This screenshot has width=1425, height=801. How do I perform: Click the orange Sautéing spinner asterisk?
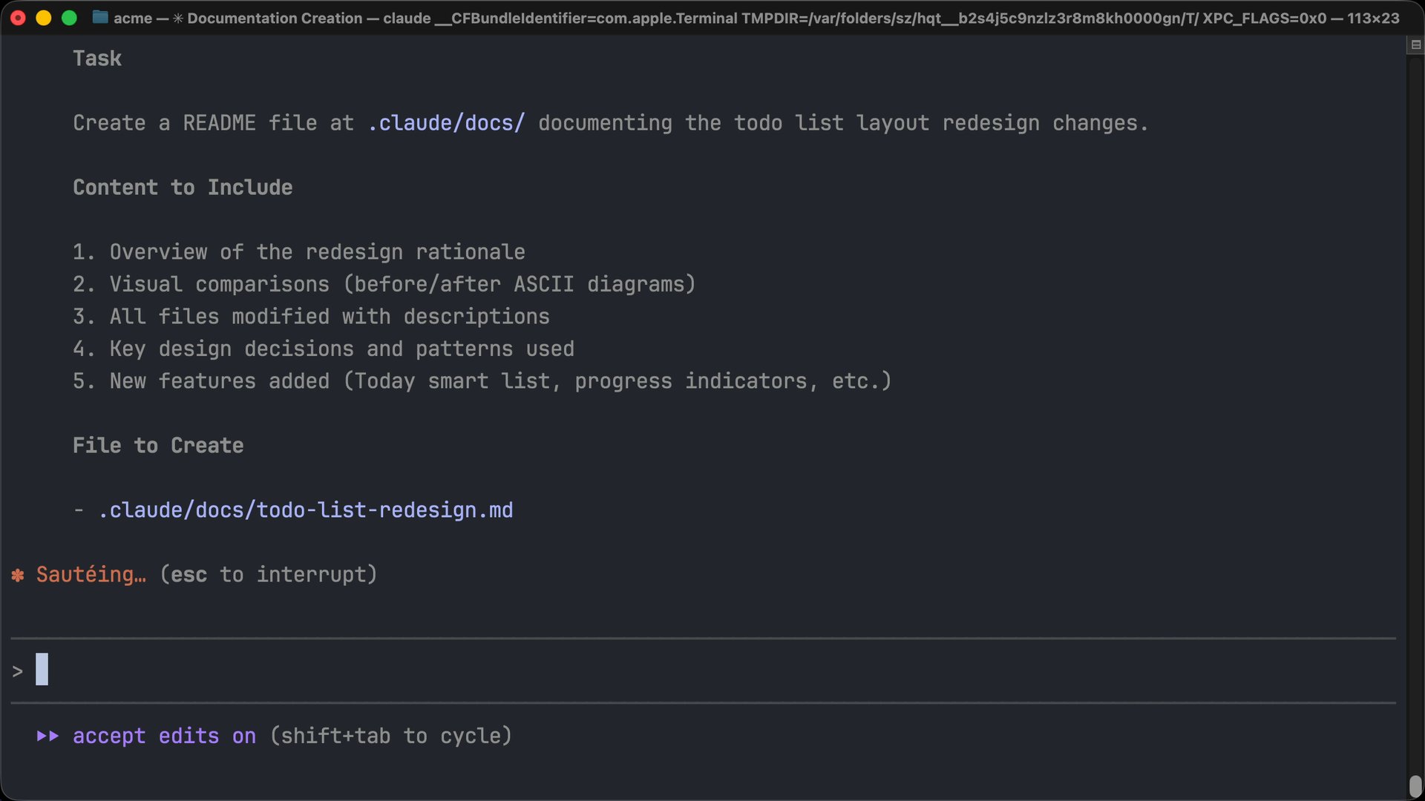tap(16, 575)
